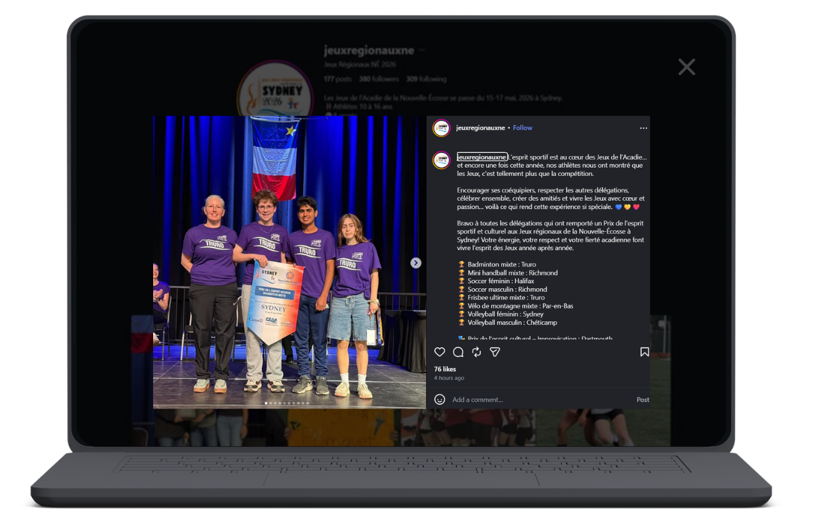The image size is (823, 510).
Task: Repost using the circular arrows icon
Action: 477,352
